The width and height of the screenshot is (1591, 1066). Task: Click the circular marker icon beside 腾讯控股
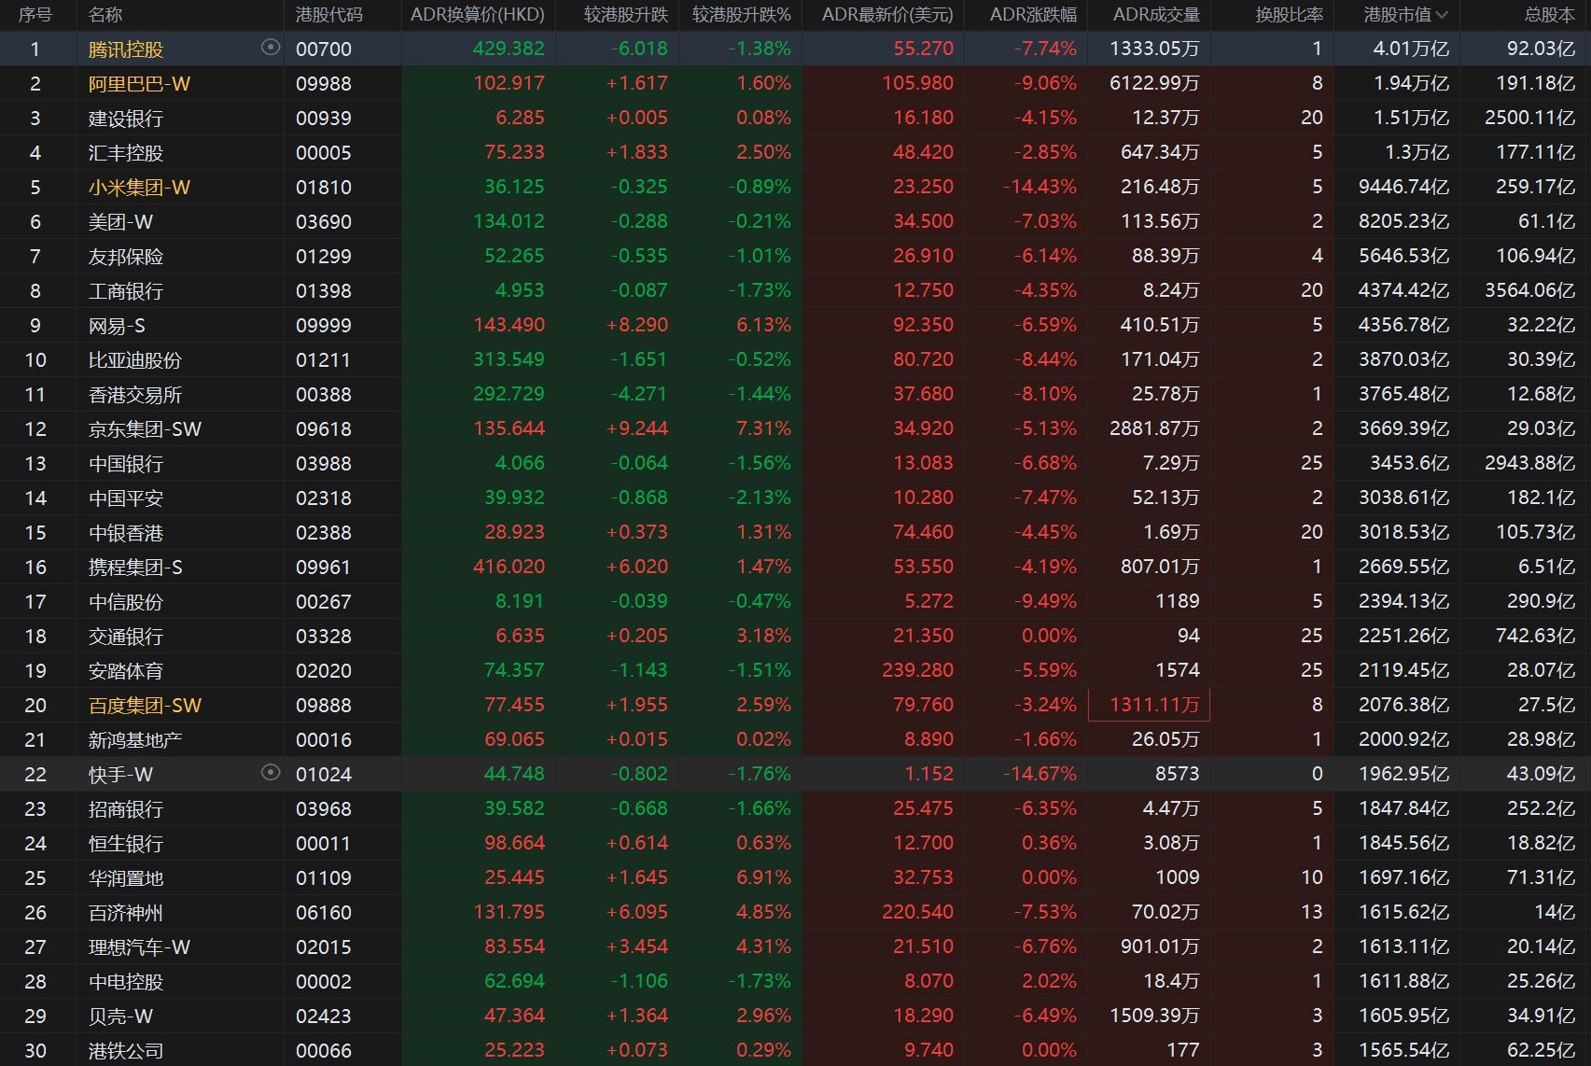271,48
